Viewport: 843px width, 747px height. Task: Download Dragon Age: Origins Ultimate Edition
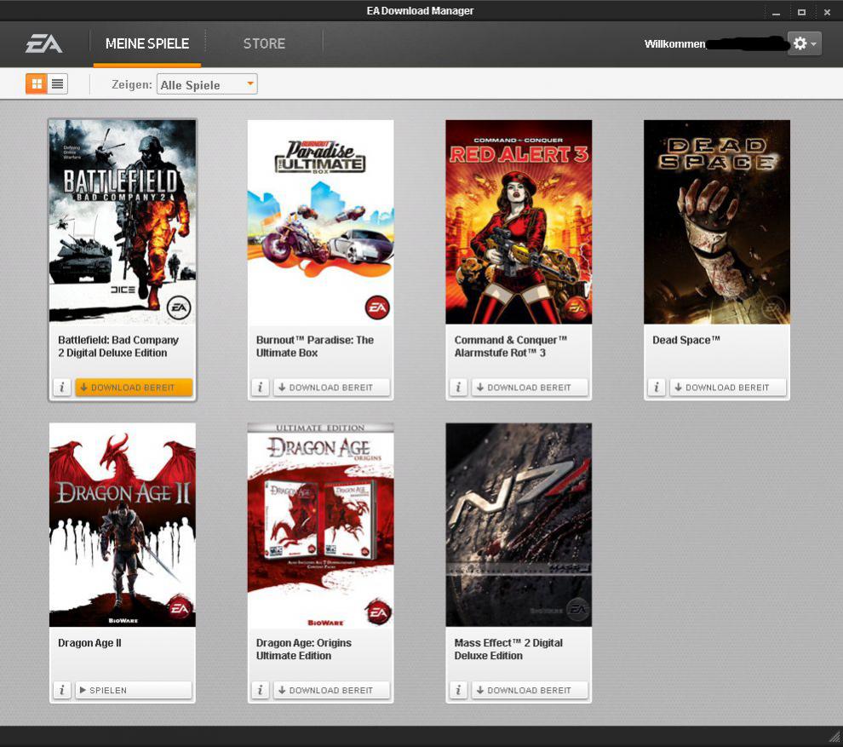click(332, 690)
